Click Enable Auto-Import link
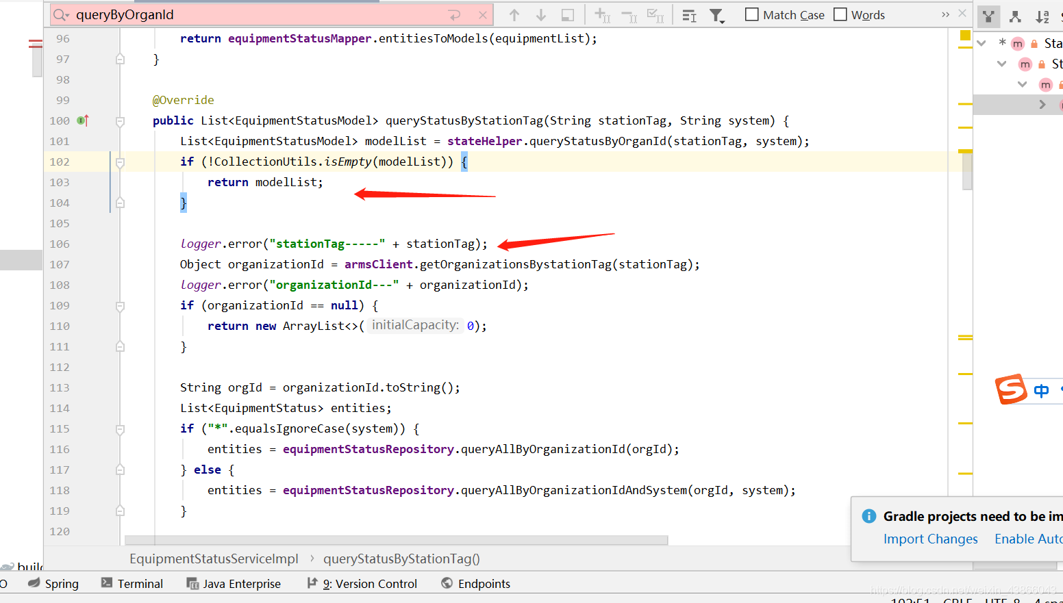This screenshot has width=1063, height=603. click(x=1028, y=539)
